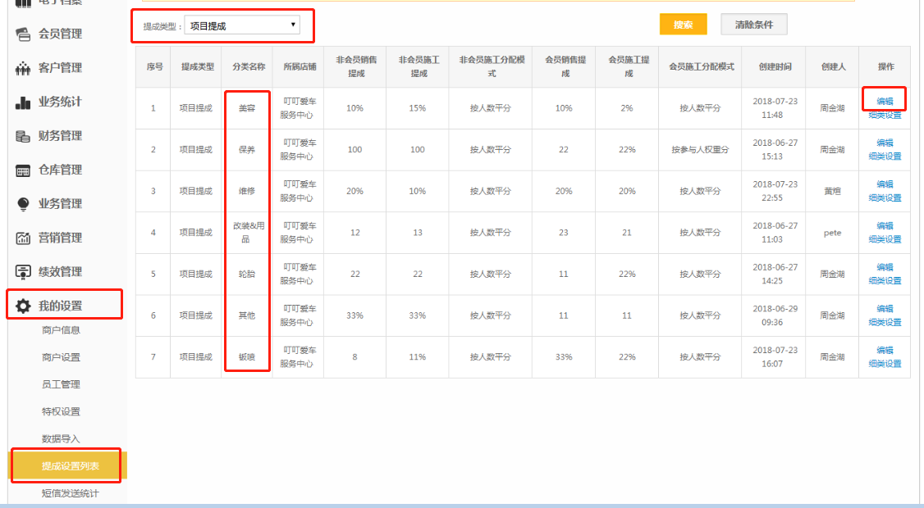Open 细类设置 for the 保养 row

pyautogui.click(x=885, y=156)
